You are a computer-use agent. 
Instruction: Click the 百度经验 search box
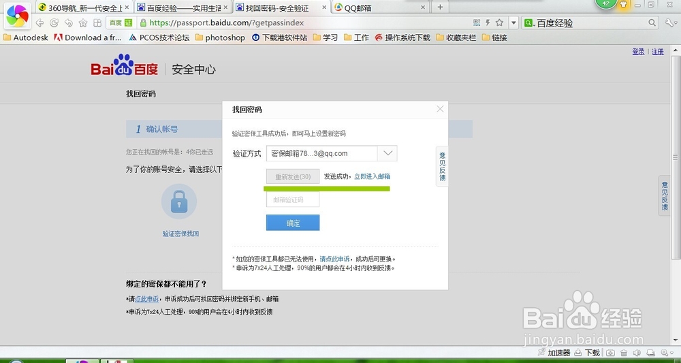click(x=590, y=23)
